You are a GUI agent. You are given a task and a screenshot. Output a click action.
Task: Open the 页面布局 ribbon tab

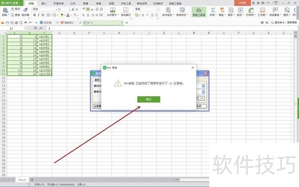pyautogui.click(x=59, y=3)
